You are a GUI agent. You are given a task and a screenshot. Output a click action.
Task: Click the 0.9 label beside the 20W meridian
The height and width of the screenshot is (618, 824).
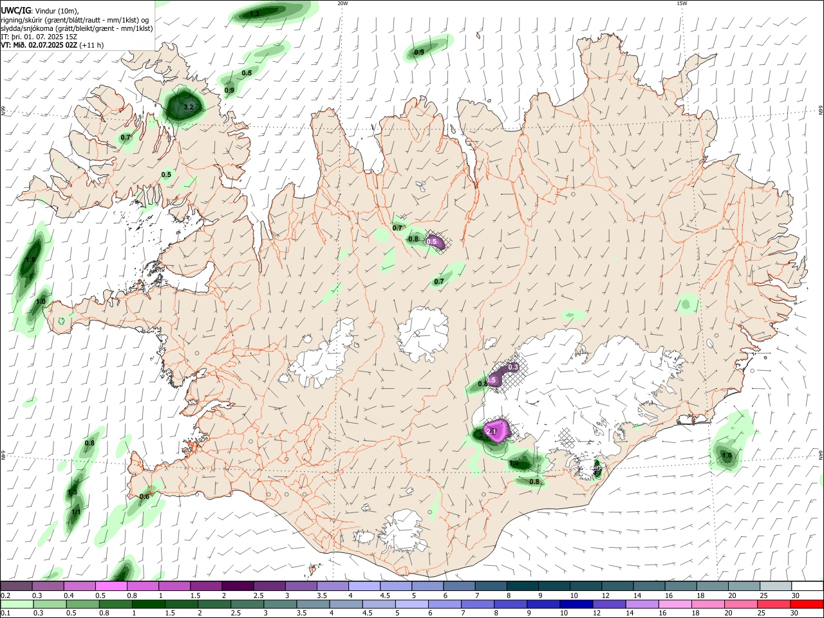pos(419,52)
